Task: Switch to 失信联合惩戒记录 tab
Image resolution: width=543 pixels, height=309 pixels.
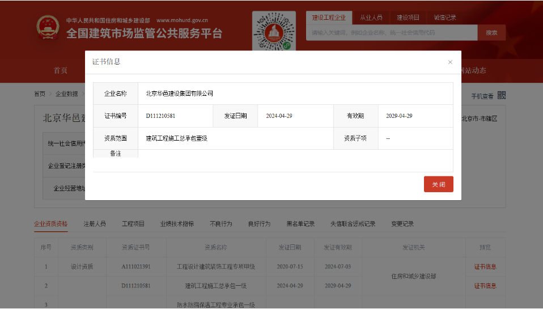Action: coord(353,224)
